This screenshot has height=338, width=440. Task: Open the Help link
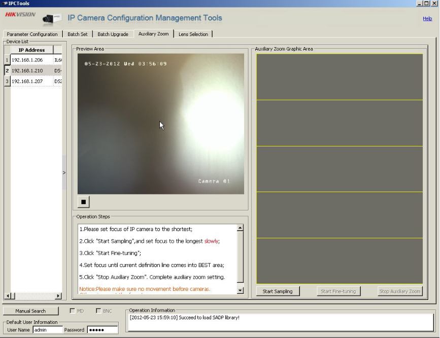pyautogui.click(x=427, y=19)
